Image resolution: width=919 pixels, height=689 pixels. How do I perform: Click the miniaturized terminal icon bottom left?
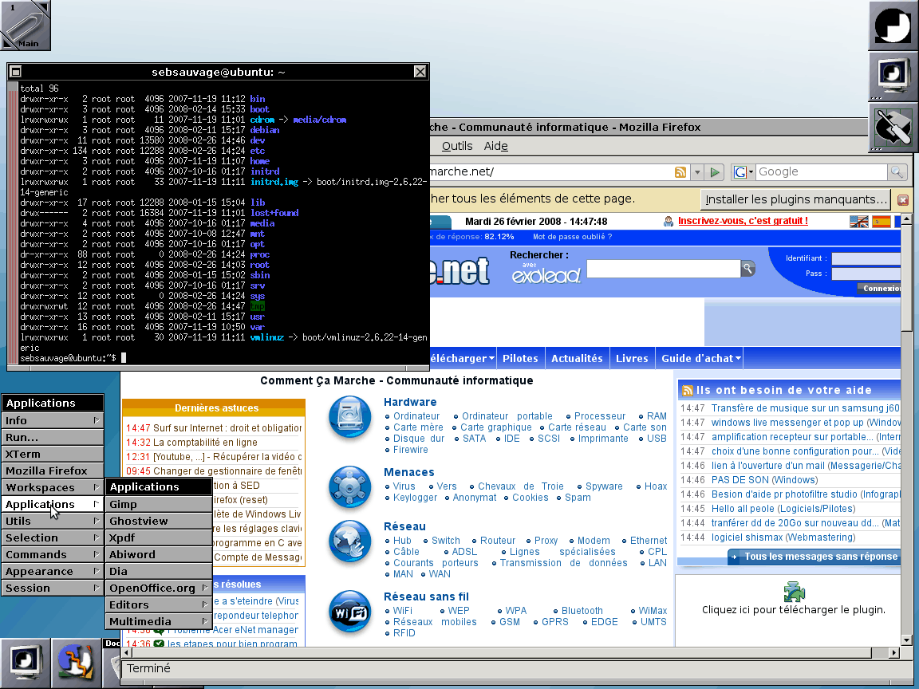[x=25, y=663]
